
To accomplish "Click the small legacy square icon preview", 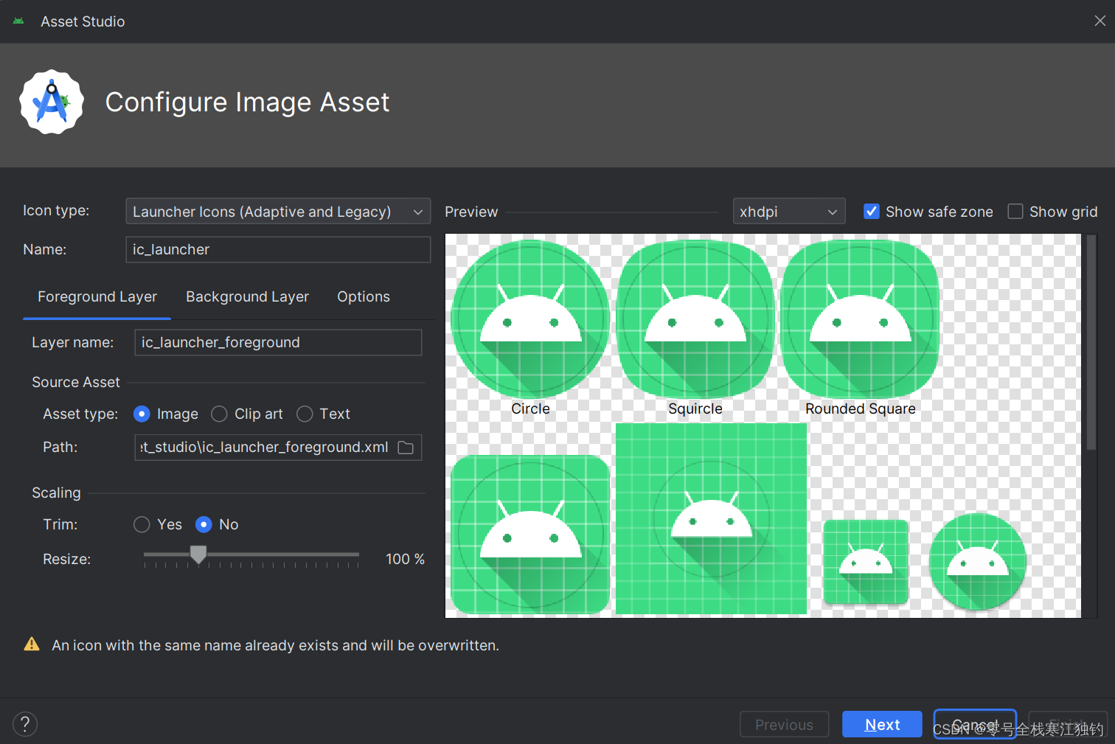I will 866,562.
